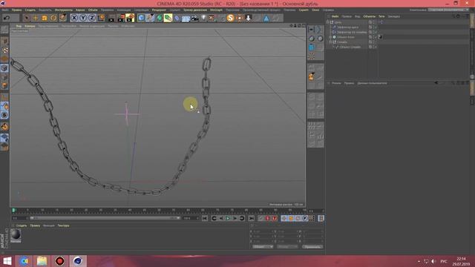Toggle the Z axis lock
This screenshot has width=475, height=267.
pos(92,18)
